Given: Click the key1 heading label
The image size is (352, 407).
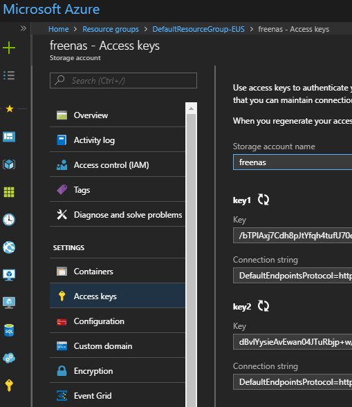Looking at the screenshot, I should (x=242, y=200).
